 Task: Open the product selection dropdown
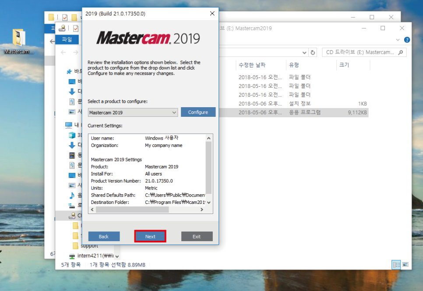click(133, 112)
